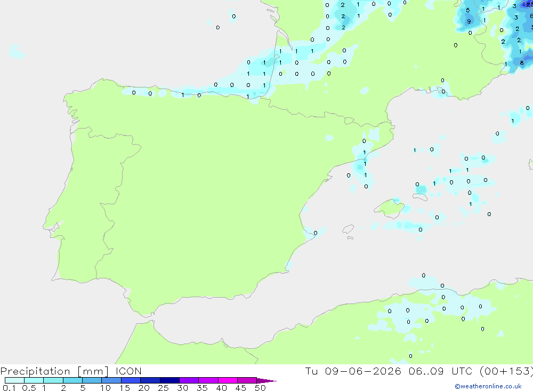
Task: Click the "Precipitation" title word
Action: coord(35,371)
